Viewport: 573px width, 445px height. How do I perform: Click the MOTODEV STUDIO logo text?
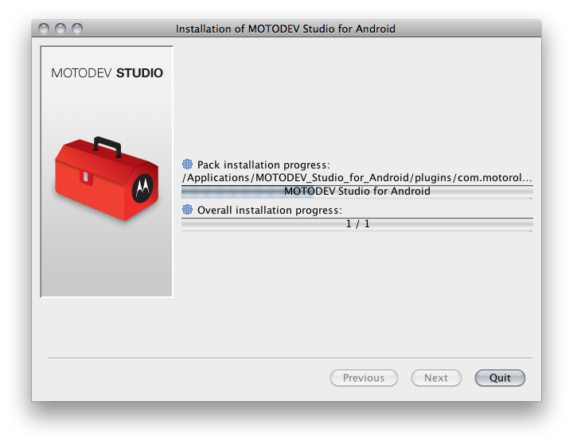[107, 73]
